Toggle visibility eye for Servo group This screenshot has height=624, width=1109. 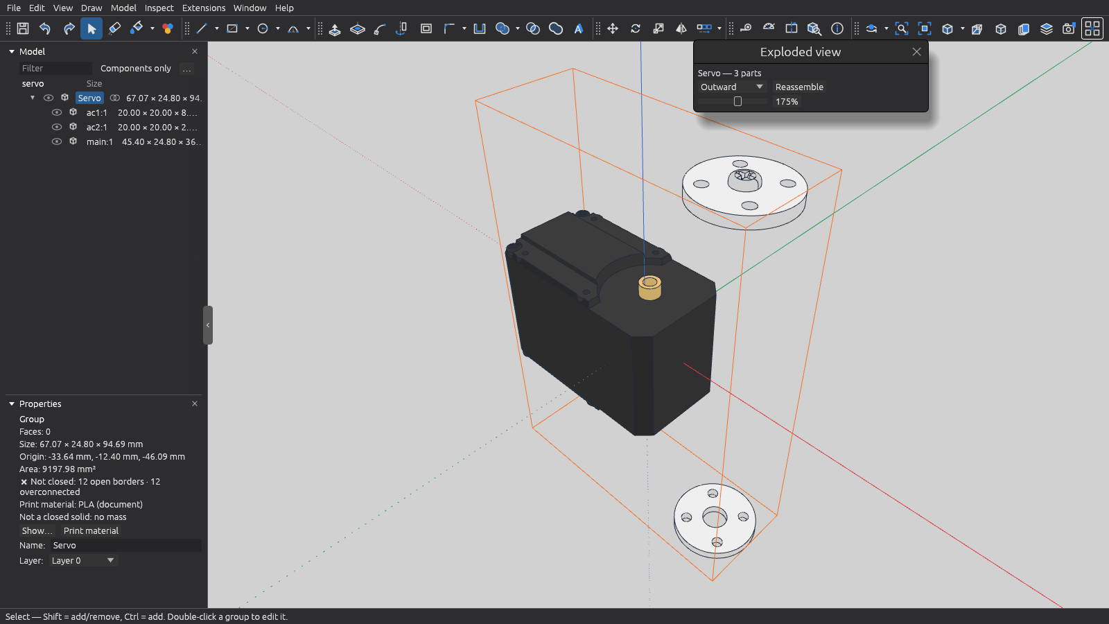[x=49, y=98]
